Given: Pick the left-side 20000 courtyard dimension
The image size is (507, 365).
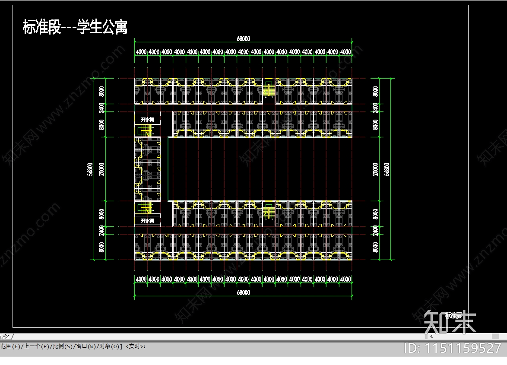Looking at the screenshot, I should 101,169.
